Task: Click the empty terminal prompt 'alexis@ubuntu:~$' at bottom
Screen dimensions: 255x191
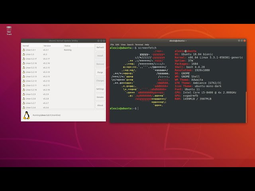Action: (123, 109)
